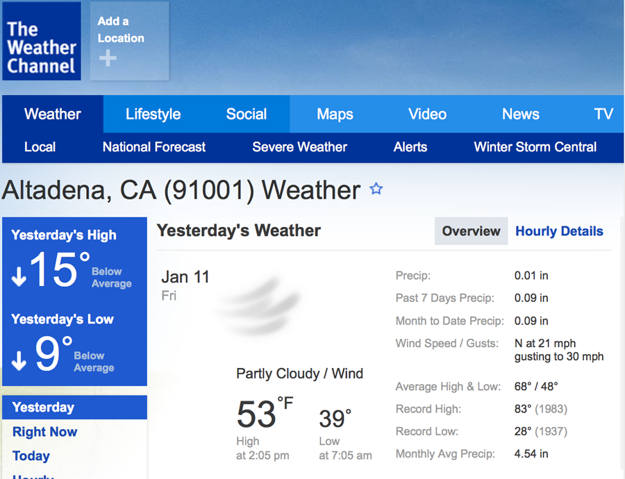625x479 pixels.
Task: Click Yesterday's High down arrow icon
Action: pos(19,276)
